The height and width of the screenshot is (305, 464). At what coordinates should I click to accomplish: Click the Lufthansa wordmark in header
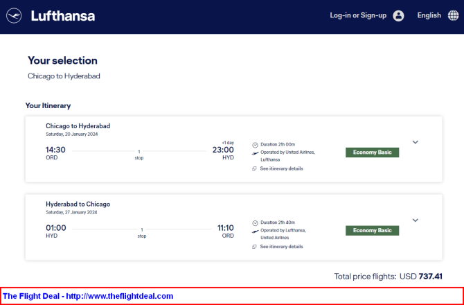[x=63, y=16]
